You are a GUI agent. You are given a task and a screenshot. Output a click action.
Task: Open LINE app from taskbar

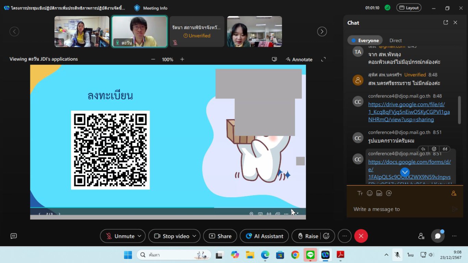tap(310, 255)
